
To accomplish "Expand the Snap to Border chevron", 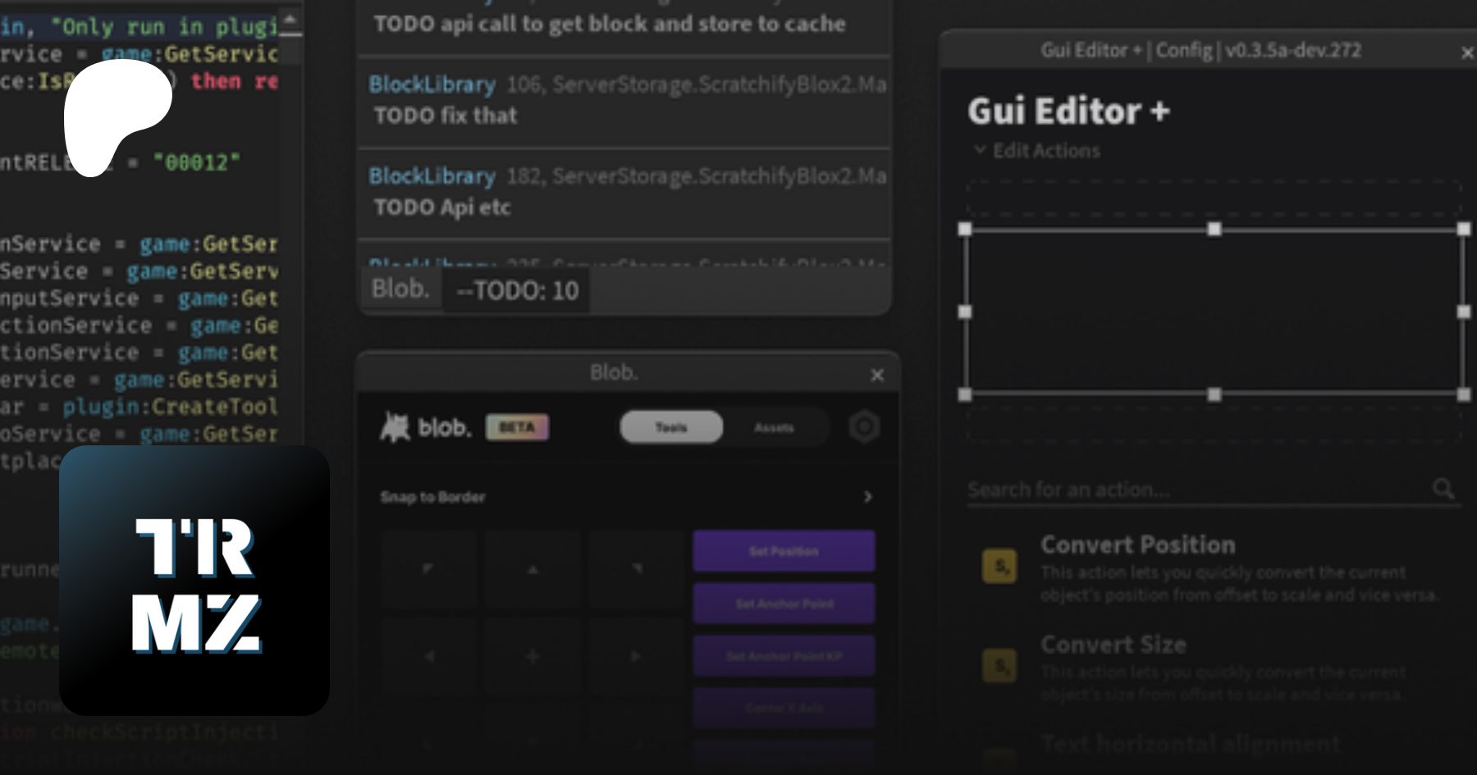I will click(868, 497).
